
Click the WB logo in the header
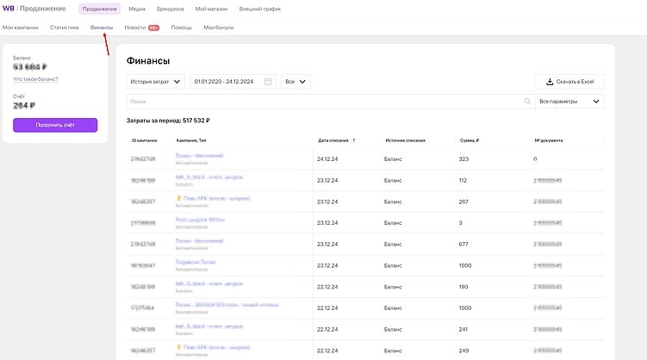tap(9, 9)
